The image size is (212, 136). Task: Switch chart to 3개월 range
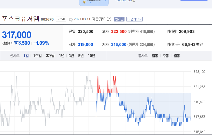tap(50, 56)
